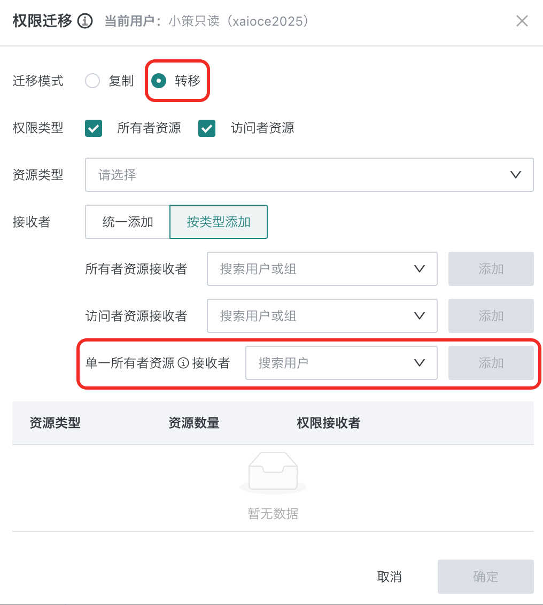The height and width of the screenshot is (605, 543).
Task: Click the 权限接收者 column header
Action: [x=329, y=423]
